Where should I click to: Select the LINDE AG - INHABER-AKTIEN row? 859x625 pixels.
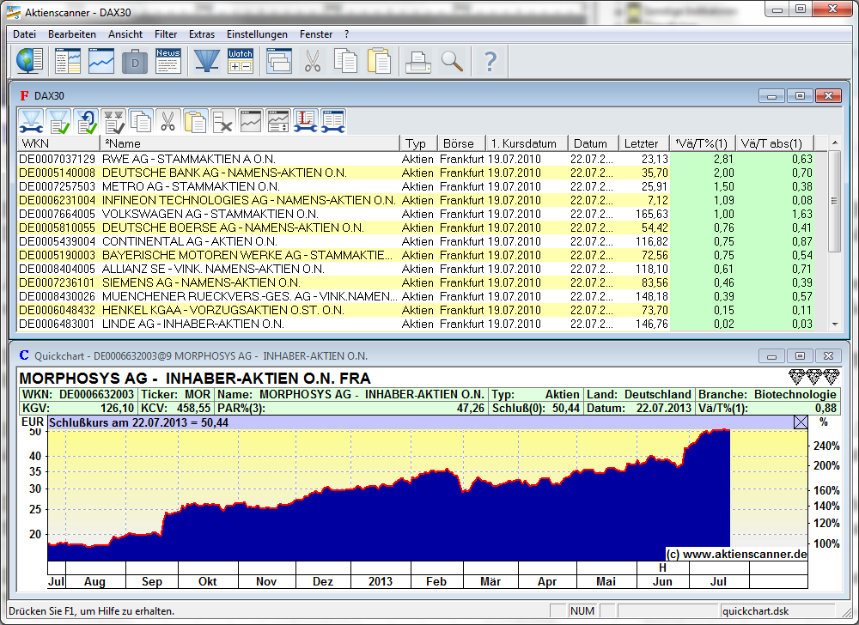point(415,324)
